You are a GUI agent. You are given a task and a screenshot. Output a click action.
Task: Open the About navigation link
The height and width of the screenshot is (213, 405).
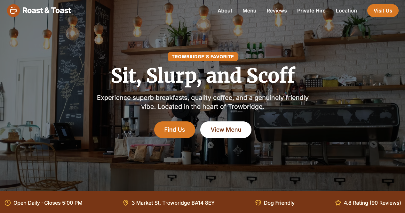(x=225, y=11)
